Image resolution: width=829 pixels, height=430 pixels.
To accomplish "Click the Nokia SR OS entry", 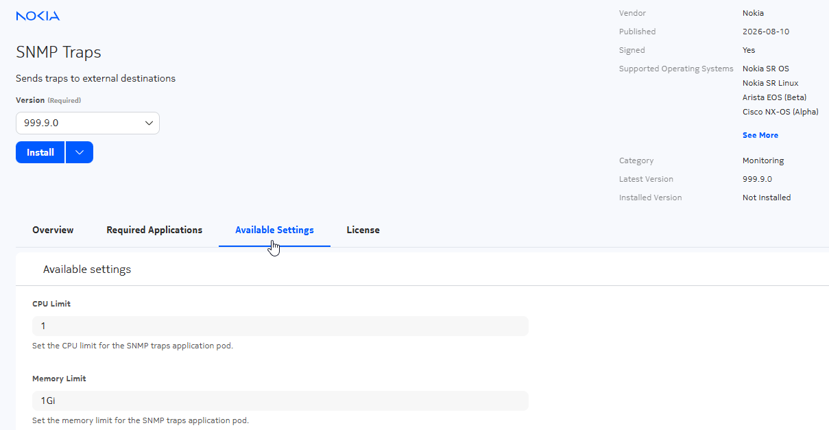I will pyautogui.click(x=766, y=69).
